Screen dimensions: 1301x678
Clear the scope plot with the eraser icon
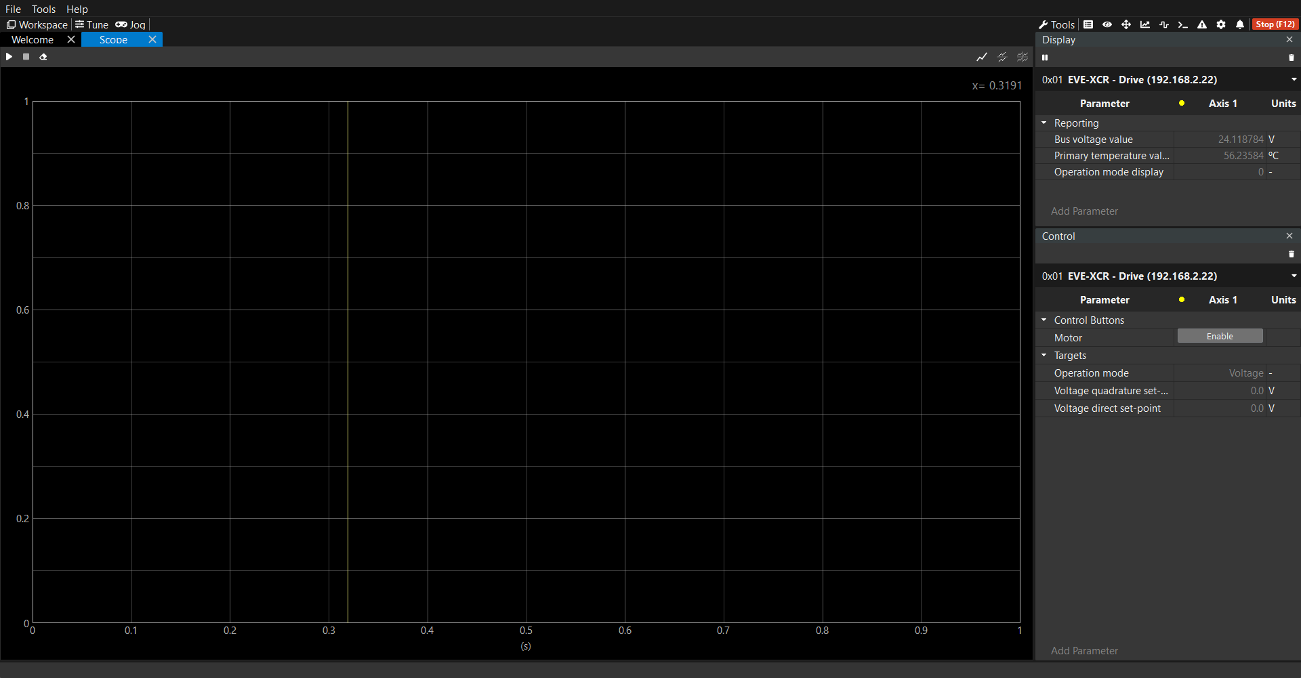click(43, 57)
